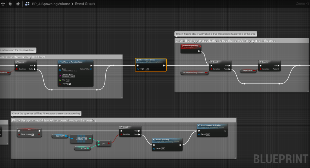The width and height of the screenshot is (310, 168).
Task: Click the Use Player Proximity Activation variable node
Action: (194, 73)
